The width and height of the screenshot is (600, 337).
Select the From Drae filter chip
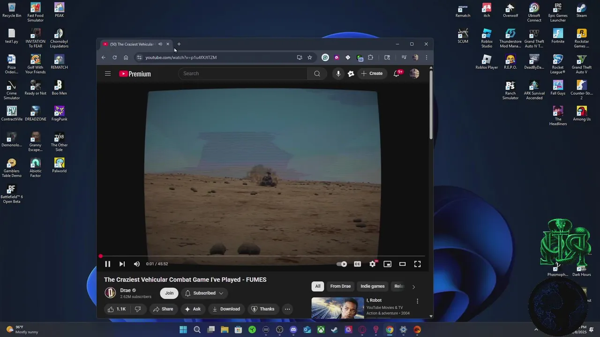click(340, 286)
